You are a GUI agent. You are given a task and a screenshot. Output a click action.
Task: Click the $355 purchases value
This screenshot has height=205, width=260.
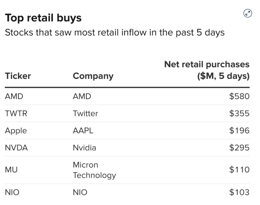(239, 113)
